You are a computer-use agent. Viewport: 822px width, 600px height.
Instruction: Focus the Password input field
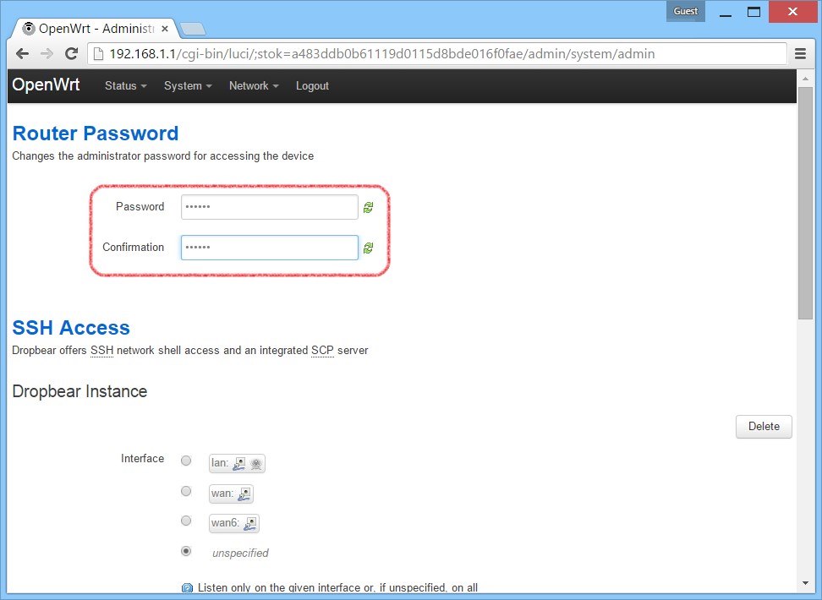click(270, 207)
